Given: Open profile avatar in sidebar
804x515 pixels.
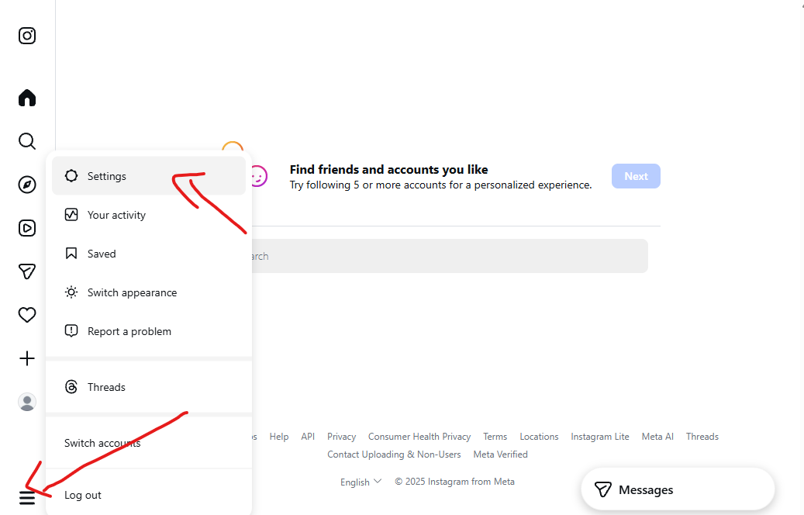Looking at the screenshot, I should [27, 402].
